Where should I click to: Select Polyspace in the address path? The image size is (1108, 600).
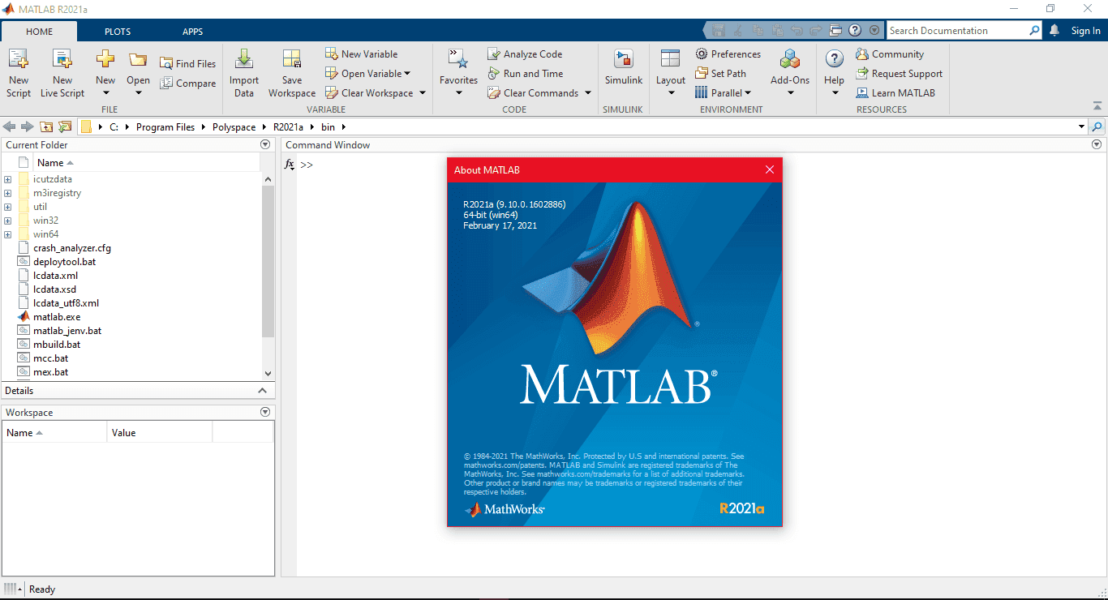pos(234,126)
